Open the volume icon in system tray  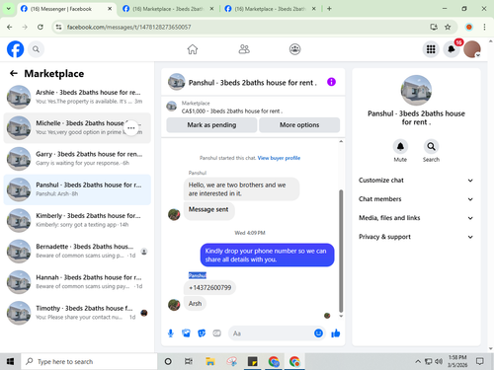click(439, 361)
